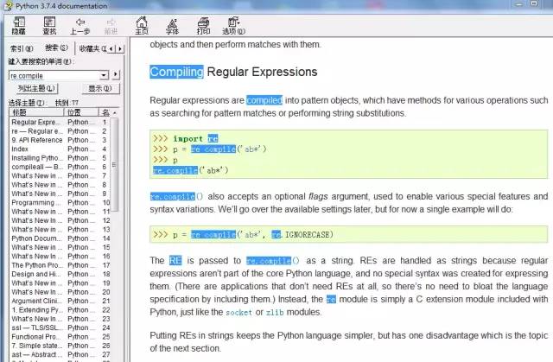The height and width of the screenshot is (362, 553).
Task: Click the 'import re' code line
Action: pyautogui.click(x=186, y=138)
